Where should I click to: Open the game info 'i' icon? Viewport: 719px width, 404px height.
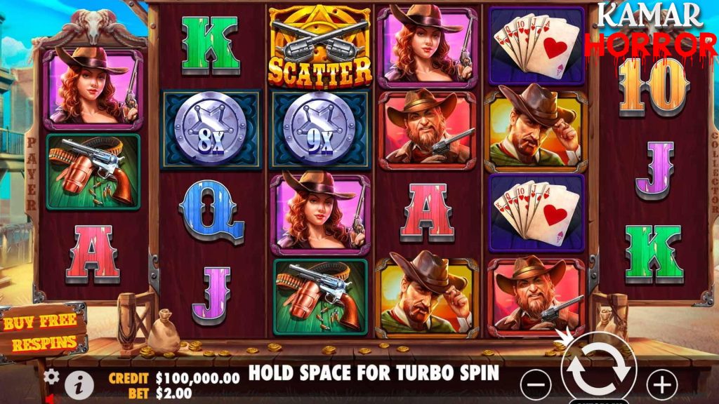coord(79,385)
